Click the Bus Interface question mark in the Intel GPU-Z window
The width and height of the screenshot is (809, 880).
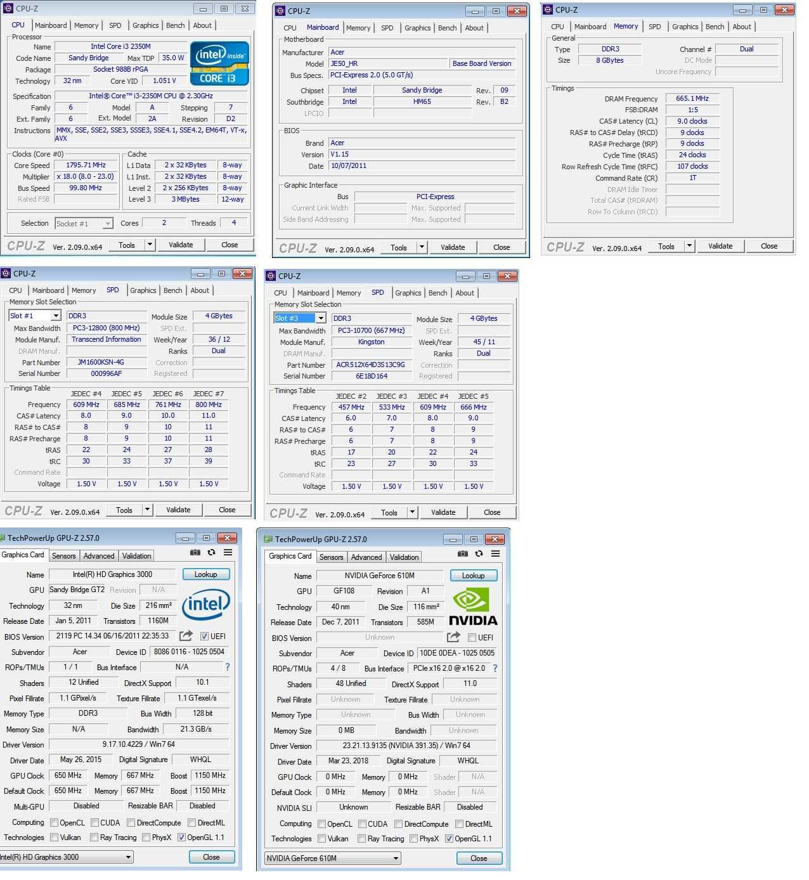coord(227,667)
